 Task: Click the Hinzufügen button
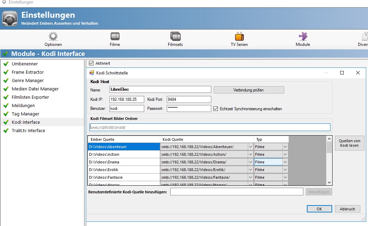tap(319, 192)
